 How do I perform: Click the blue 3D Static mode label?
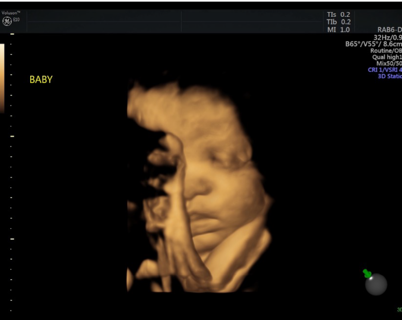coord(389,76)
